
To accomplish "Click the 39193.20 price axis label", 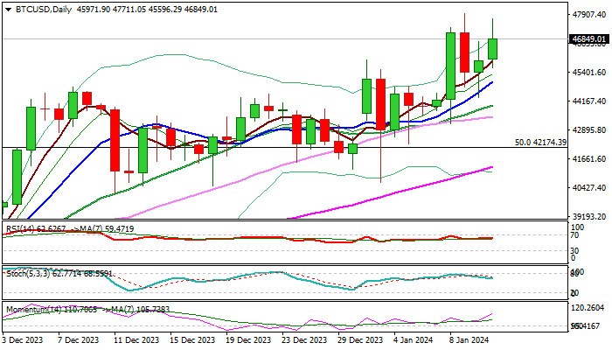I will tap(588, 217).
